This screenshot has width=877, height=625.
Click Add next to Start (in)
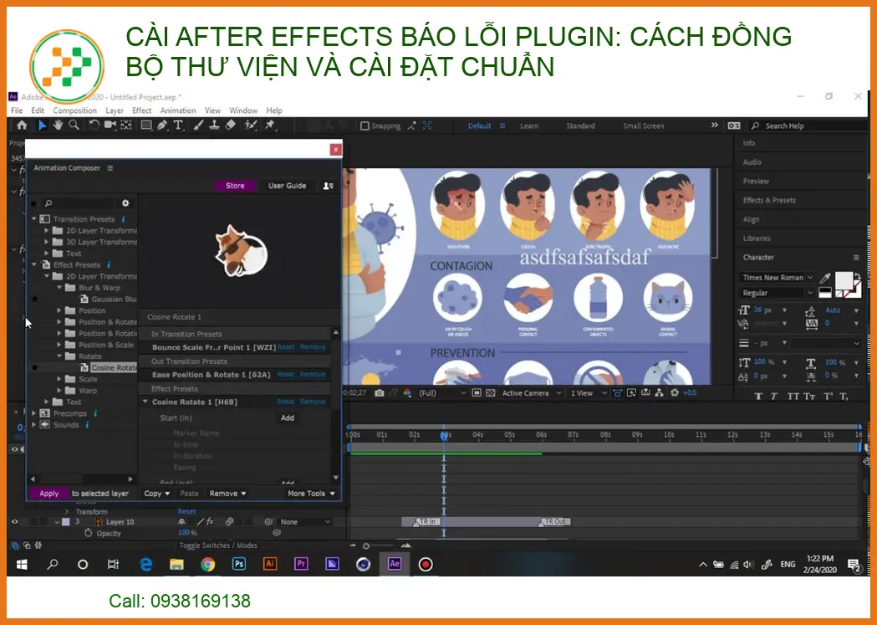coord(288,418)
